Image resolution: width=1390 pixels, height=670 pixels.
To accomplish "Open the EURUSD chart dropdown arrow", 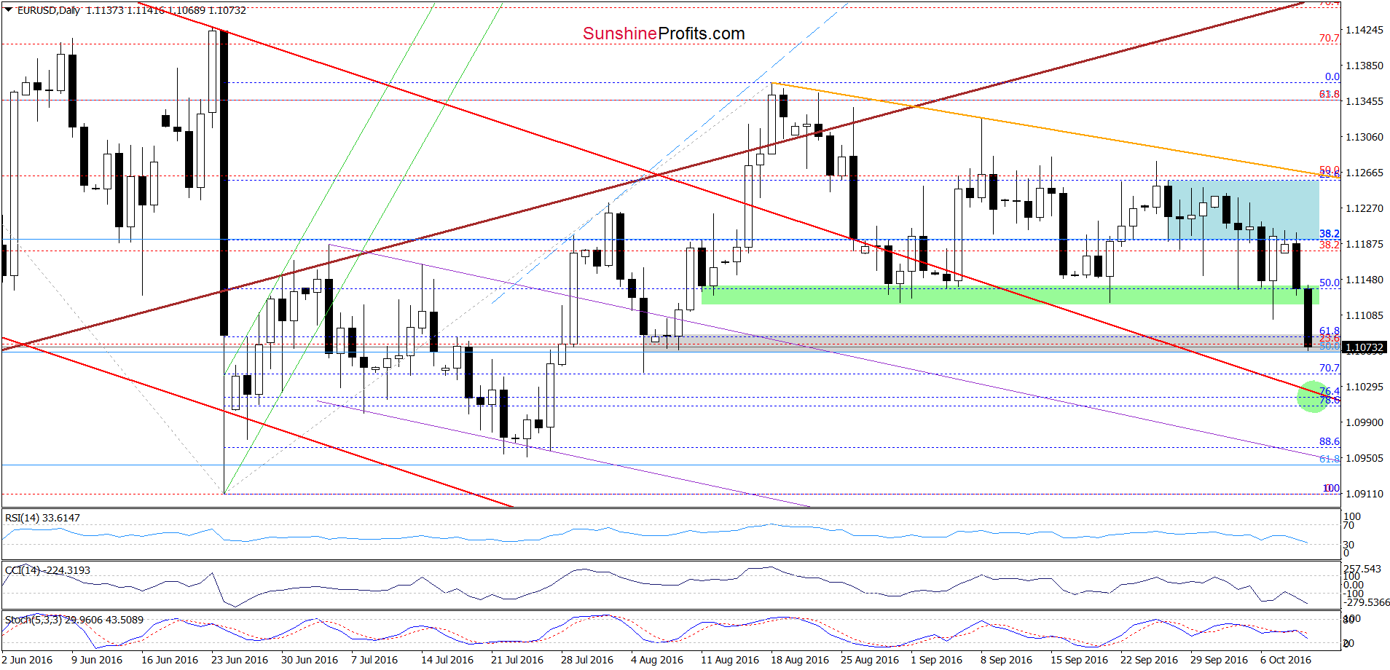I will tap(8, 10).
